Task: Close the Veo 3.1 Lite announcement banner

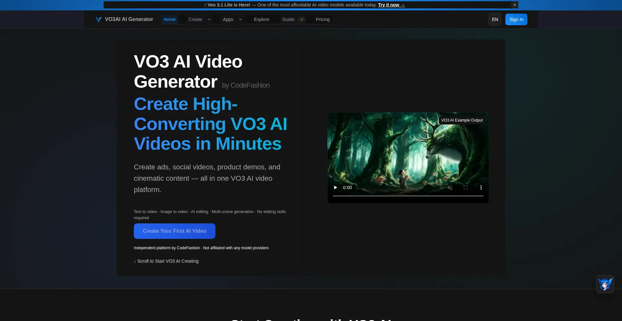Action: [x=514, y=5]
